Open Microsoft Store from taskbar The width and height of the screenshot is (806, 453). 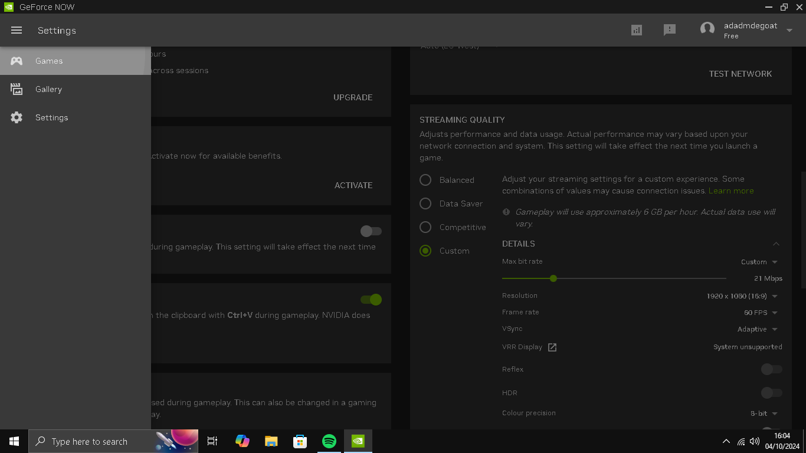300,441
